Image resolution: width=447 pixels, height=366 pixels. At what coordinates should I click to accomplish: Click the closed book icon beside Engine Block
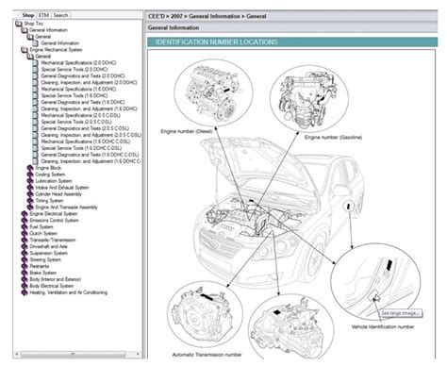[x=30, y=168]
